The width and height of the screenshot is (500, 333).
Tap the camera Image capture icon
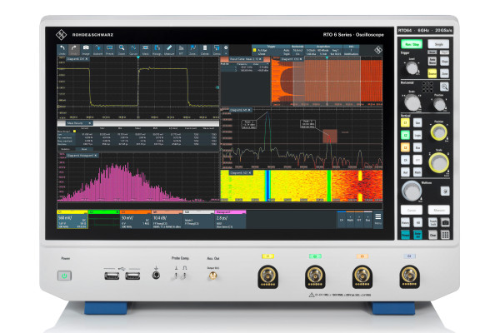86,49
